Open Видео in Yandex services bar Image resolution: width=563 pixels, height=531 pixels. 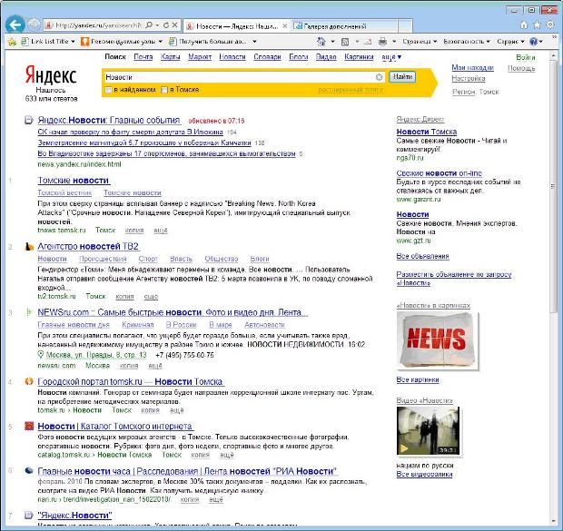pos(326,56)
